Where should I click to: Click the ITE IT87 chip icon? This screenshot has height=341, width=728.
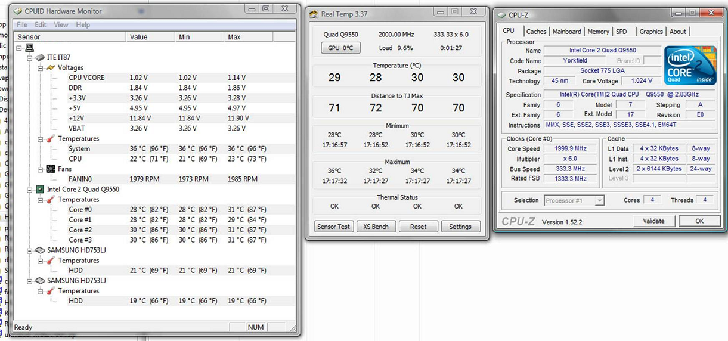pos(40,57)
